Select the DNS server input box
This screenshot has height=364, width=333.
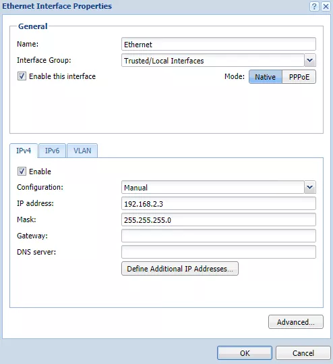tap(218, 252)
